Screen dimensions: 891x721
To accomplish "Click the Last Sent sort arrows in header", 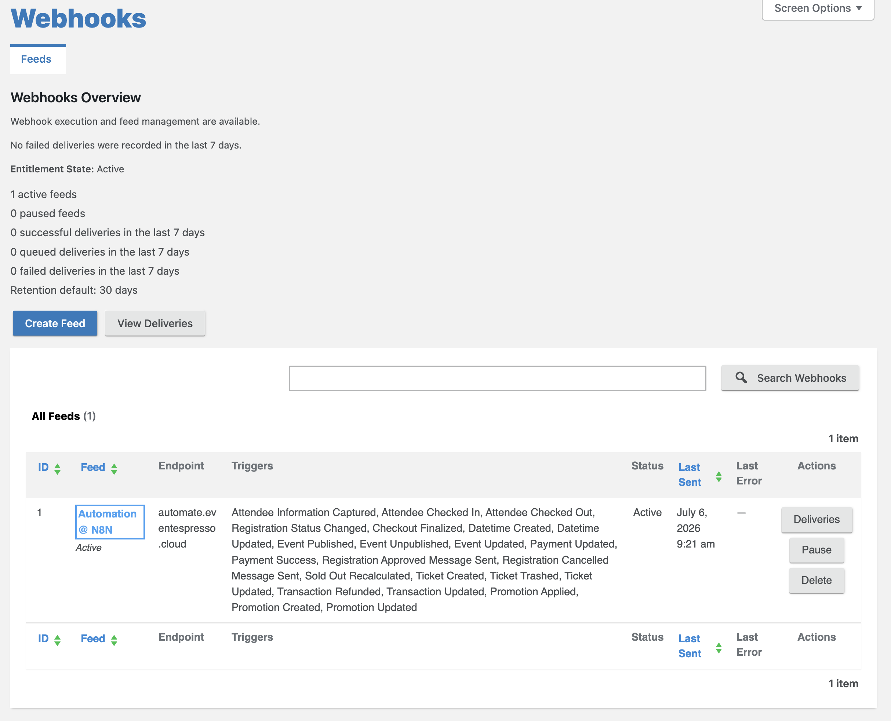I will [x=719, y=476].
